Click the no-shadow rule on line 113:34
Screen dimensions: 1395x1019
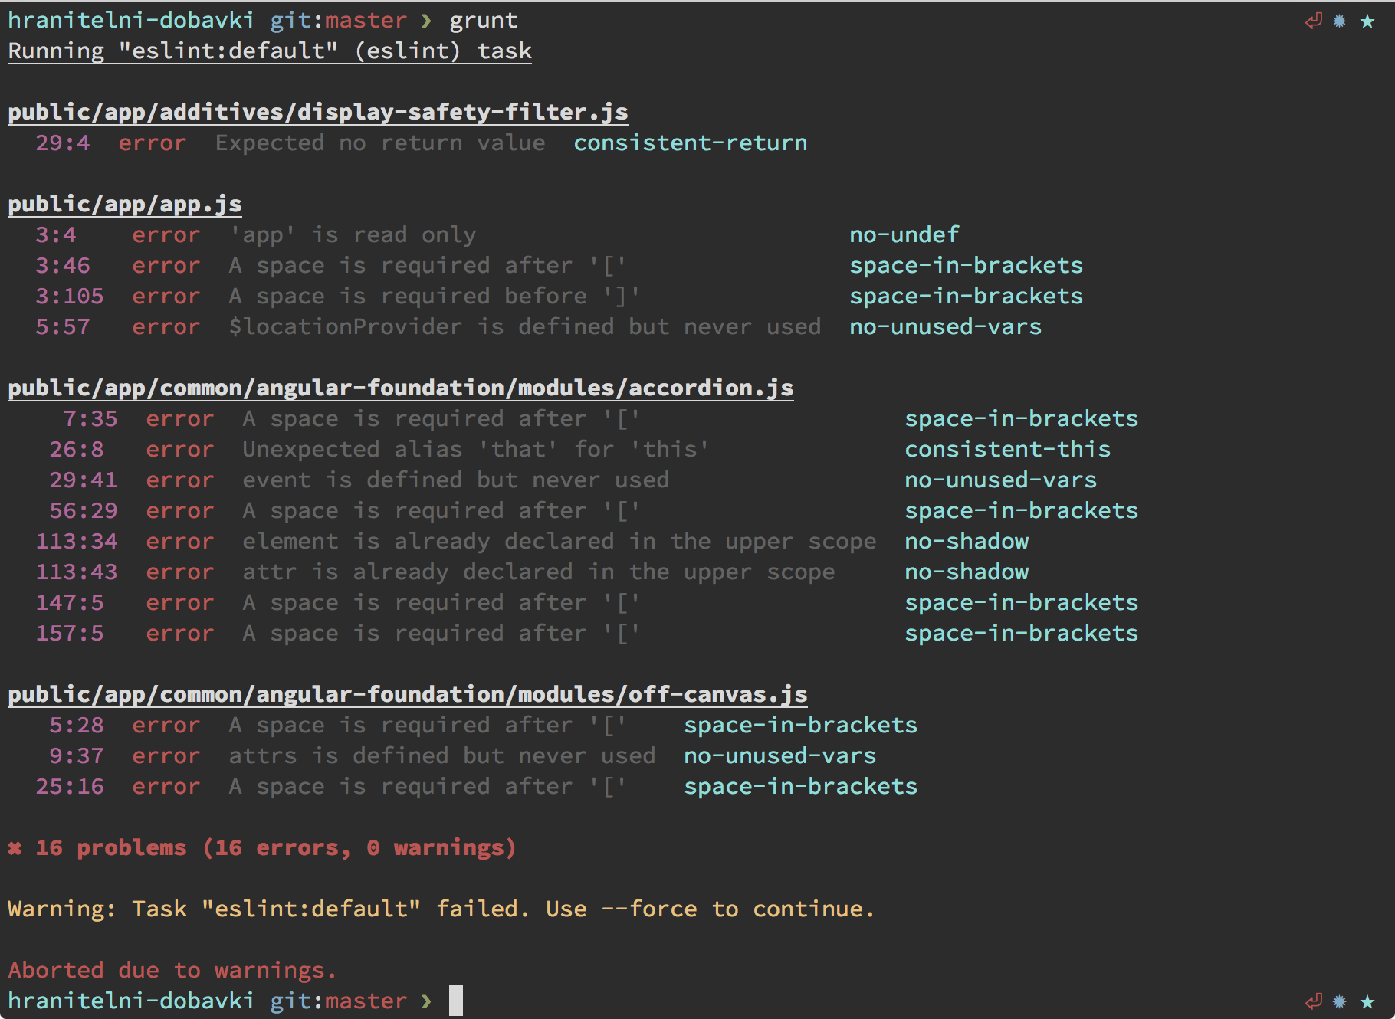click(x=967, y=542)
